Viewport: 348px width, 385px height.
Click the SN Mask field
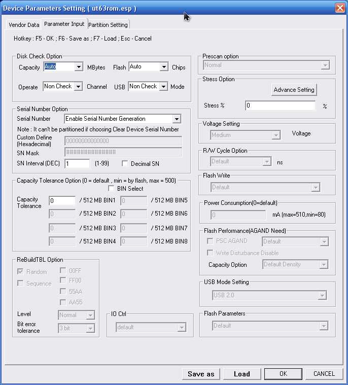click(123, 152)
